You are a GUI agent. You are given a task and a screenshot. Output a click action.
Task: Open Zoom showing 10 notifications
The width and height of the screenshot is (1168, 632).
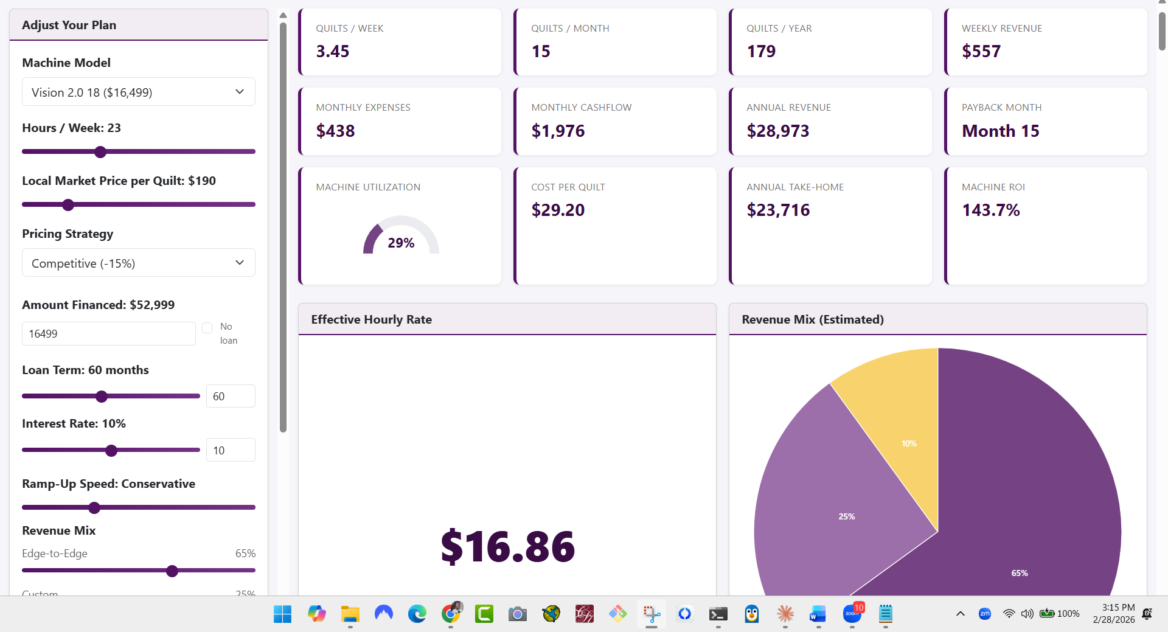852,614
